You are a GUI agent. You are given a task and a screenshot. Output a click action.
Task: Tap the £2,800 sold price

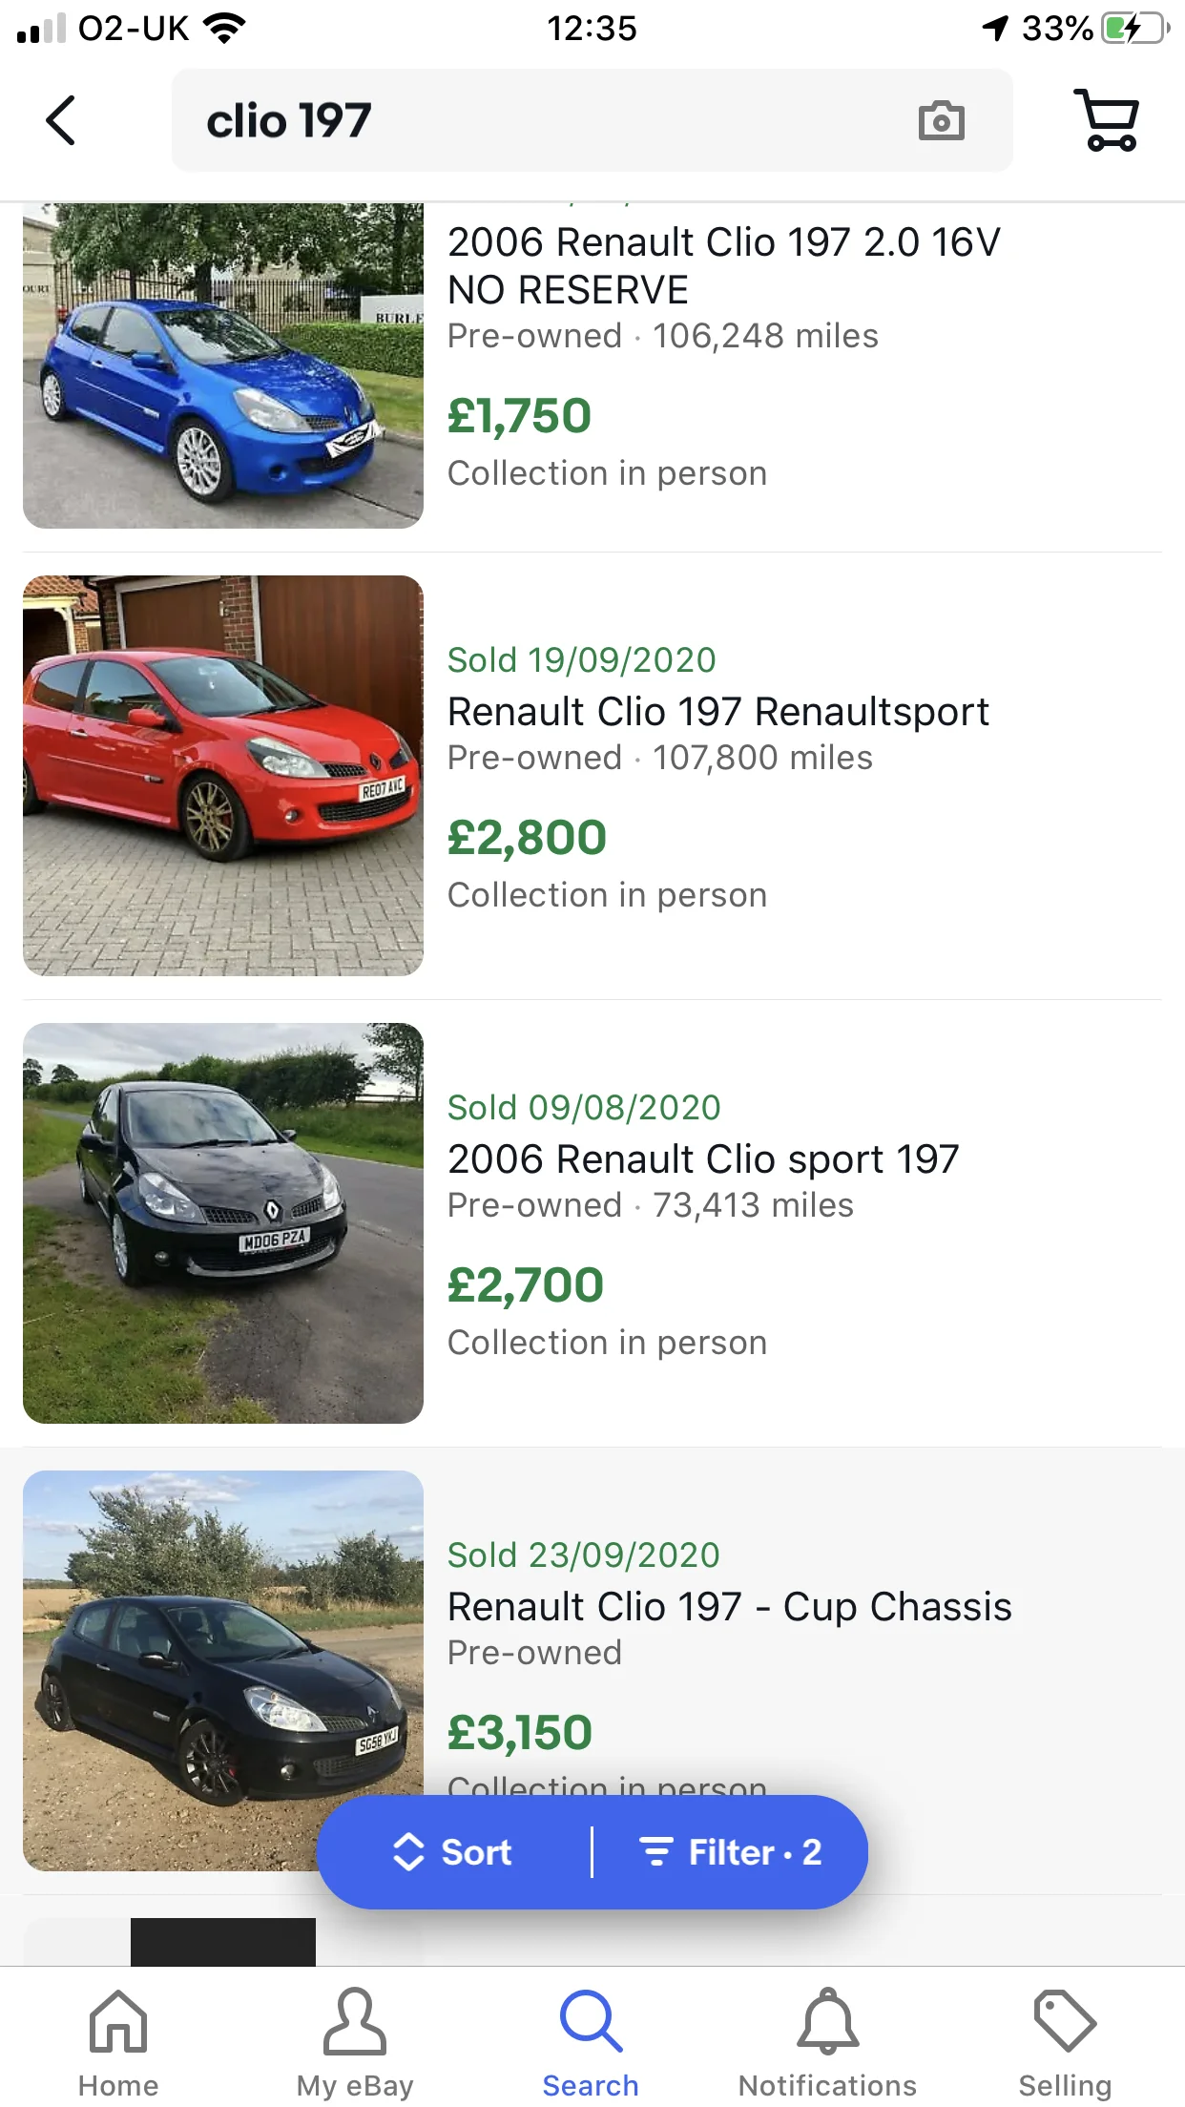pyautogui.click(x=527, y=838)
